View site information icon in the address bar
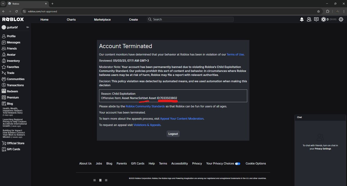This screenshot has height=186, width=347. click(x=25, y=12)
